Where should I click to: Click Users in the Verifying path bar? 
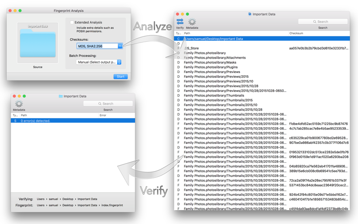pyautogui.click(x=41, y=199)
